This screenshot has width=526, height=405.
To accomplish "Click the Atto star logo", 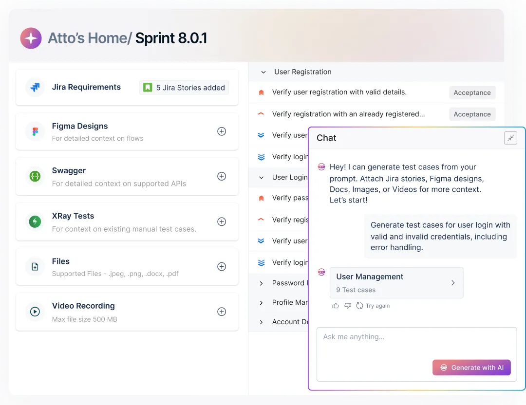I will (x=31, y=38).
